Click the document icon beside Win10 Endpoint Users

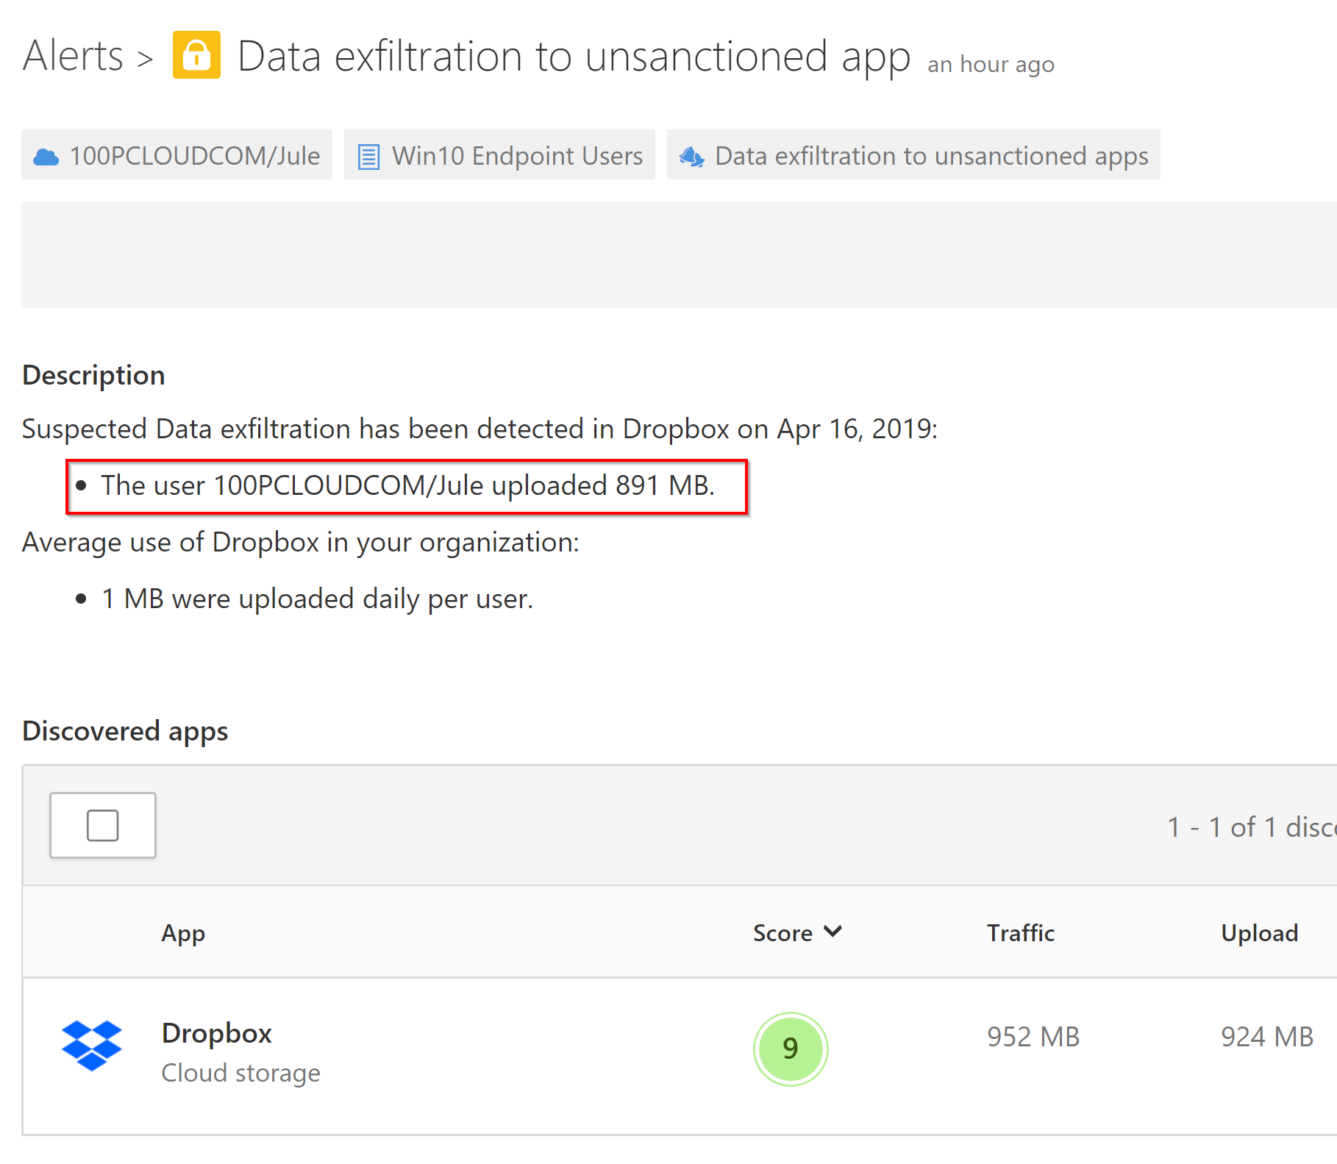click(368, 157)
